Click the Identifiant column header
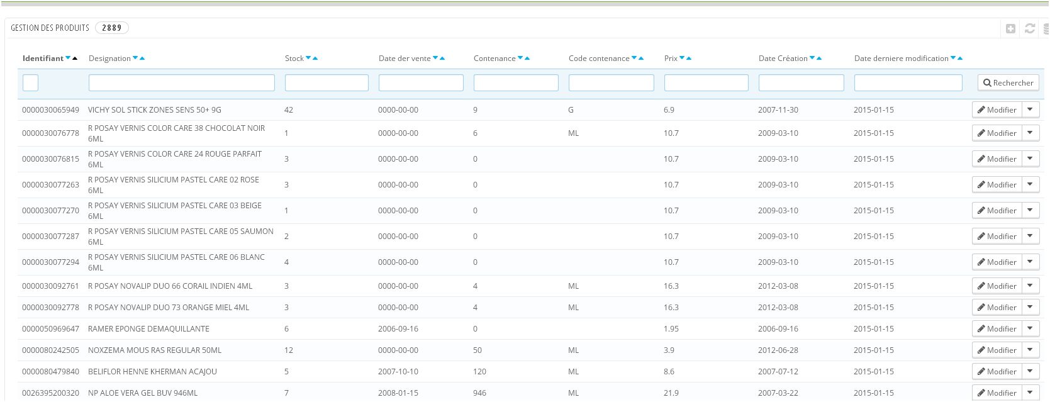 coord(43,59)
